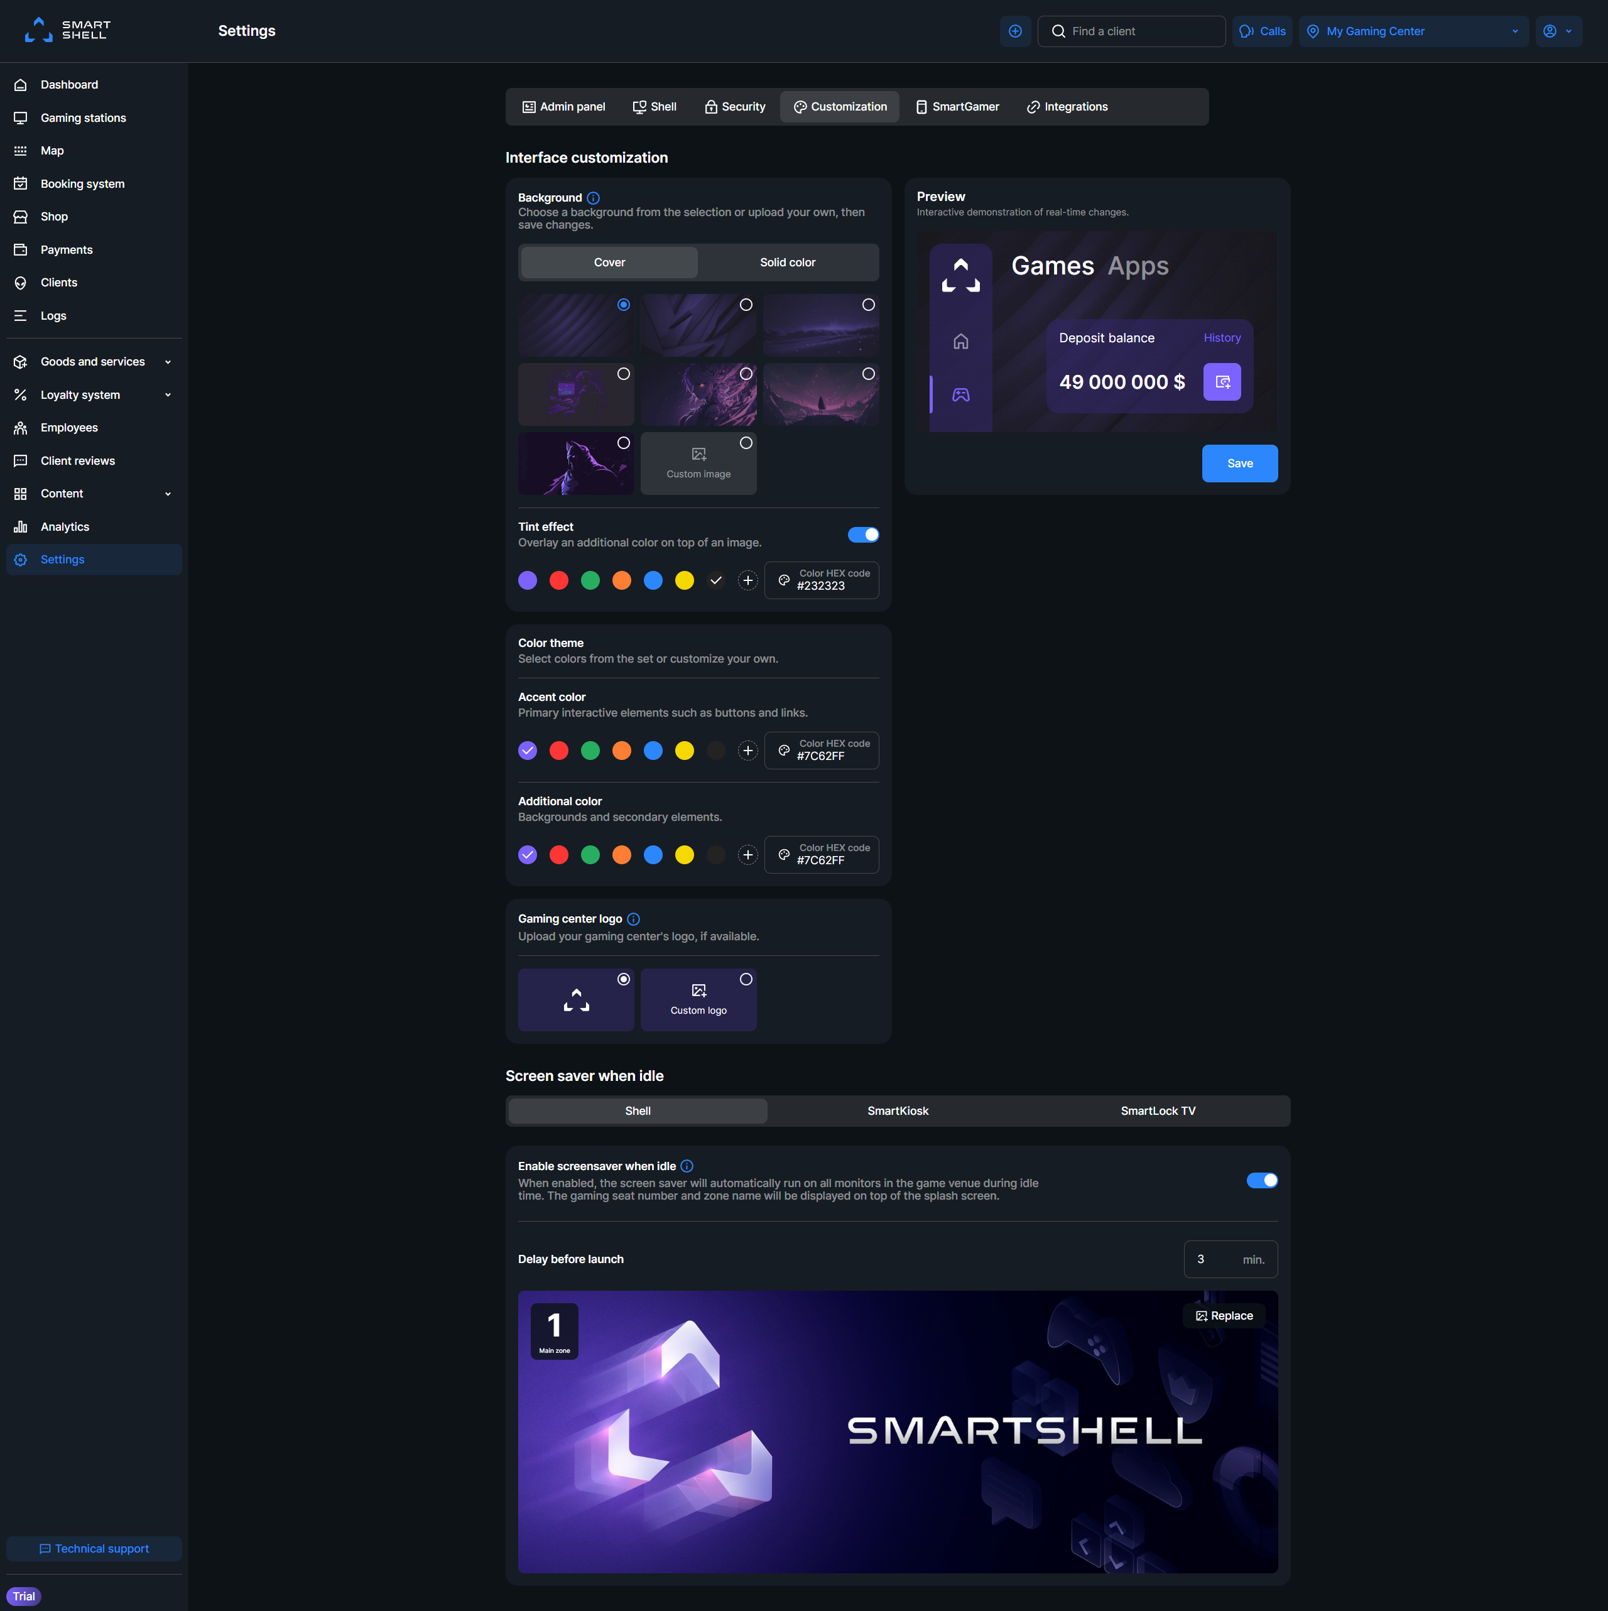This screenshot has width=1608, height=1611.
Task: Click Replace on the screensaver image
Action: point(1224,1316)
